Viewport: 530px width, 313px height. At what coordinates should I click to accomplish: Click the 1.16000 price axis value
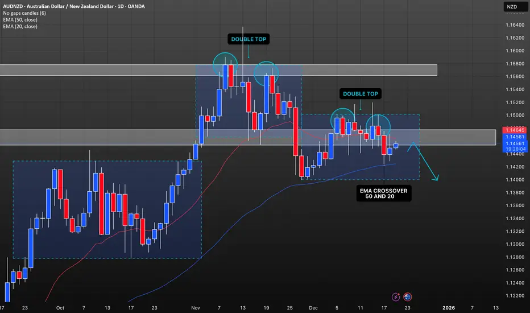(515, 51)
